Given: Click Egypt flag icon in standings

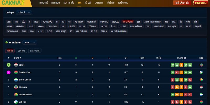Looking at the screenshot, I should pos(16,65).
